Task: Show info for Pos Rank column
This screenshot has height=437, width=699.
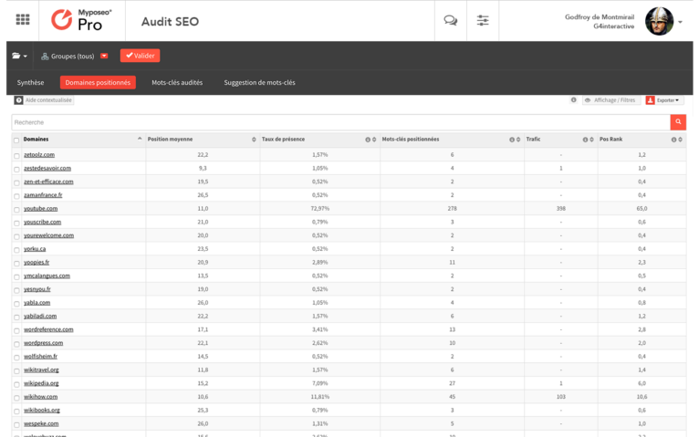Action: (x=673, y=140)
